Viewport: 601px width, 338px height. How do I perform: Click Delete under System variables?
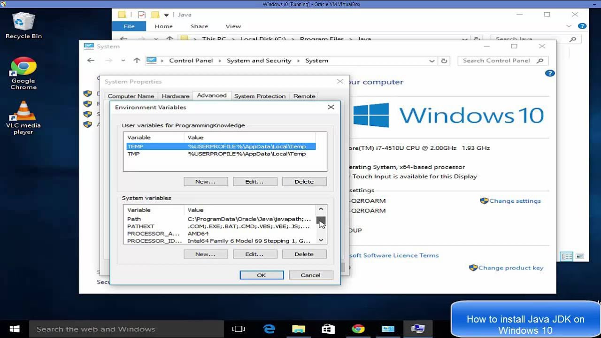pyautogui.click(x=304, y=254)
